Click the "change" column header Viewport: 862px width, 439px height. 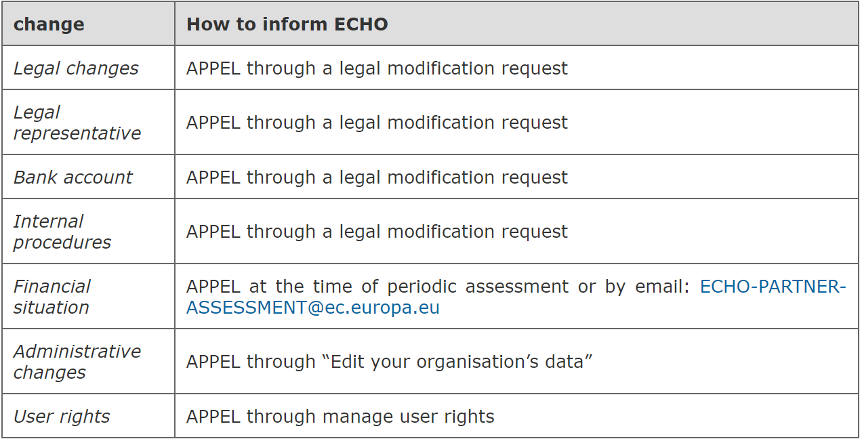49,24
